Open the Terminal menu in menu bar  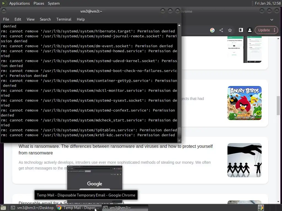click(x=64, y=19)
